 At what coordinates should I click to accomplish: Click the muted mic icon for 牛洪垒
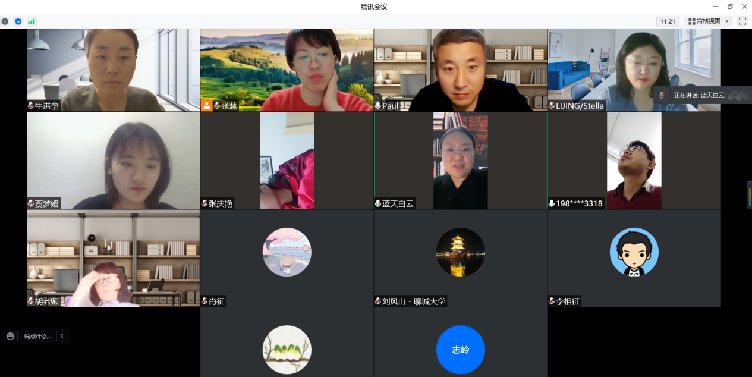(31, 106)
